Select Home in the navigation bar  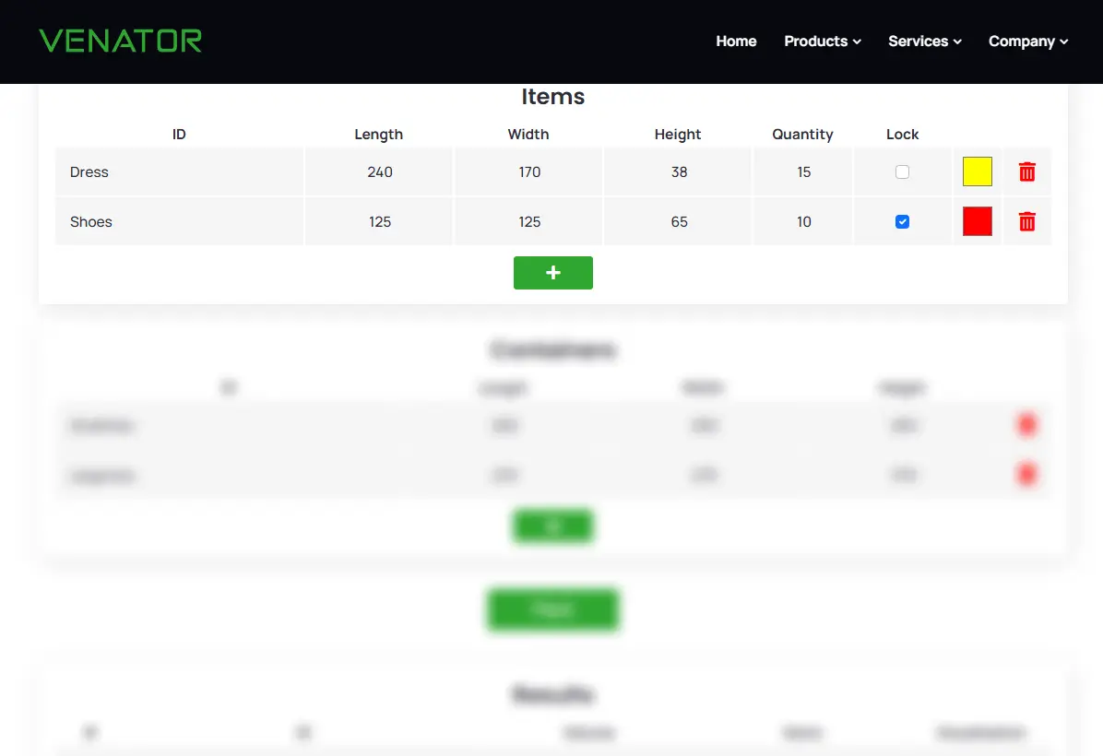[736, 41]
